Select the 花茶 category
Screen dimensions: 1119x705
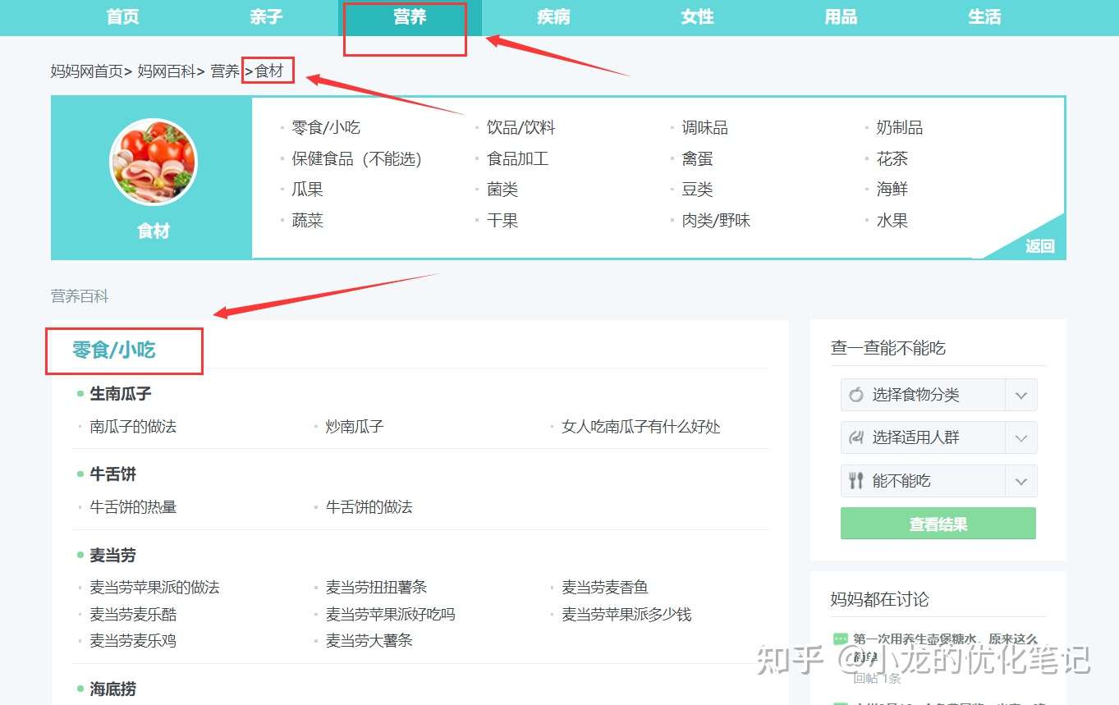892,158
